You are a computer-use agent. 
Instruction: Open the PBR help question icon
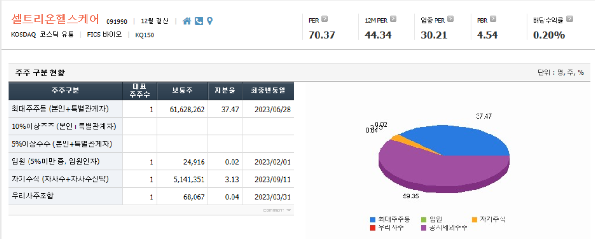point(493,20)
